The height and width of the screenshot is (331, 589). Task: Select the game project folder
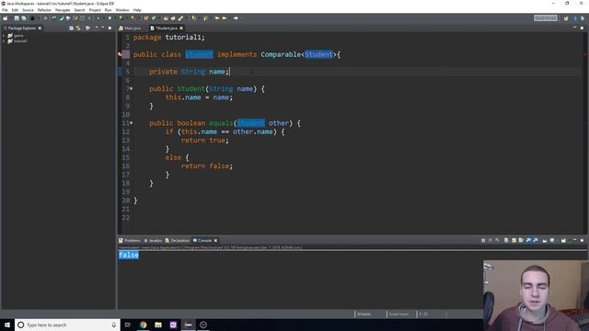(x=16, y=36)
